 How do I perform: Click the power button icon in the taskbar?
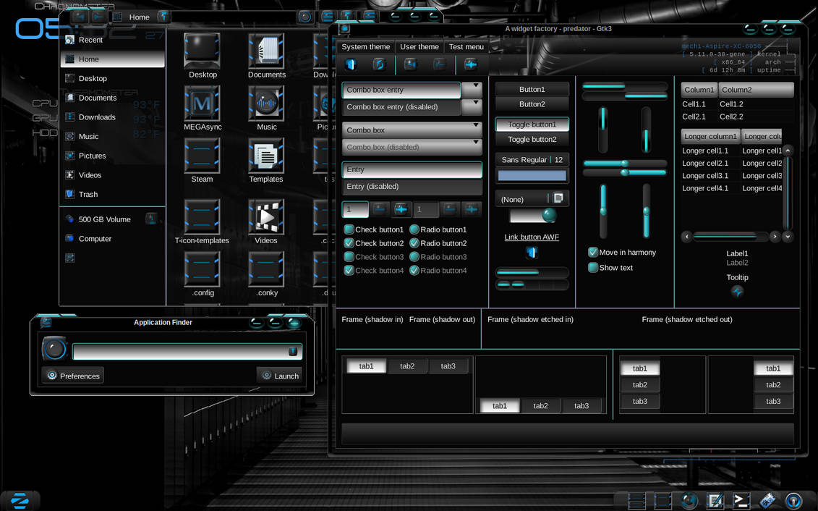click(x=794, y=500)
